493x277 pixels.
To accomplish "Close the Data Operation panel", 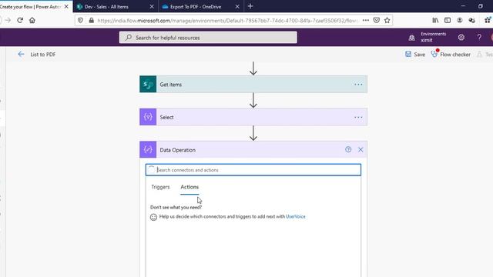I will click(361, 150).
